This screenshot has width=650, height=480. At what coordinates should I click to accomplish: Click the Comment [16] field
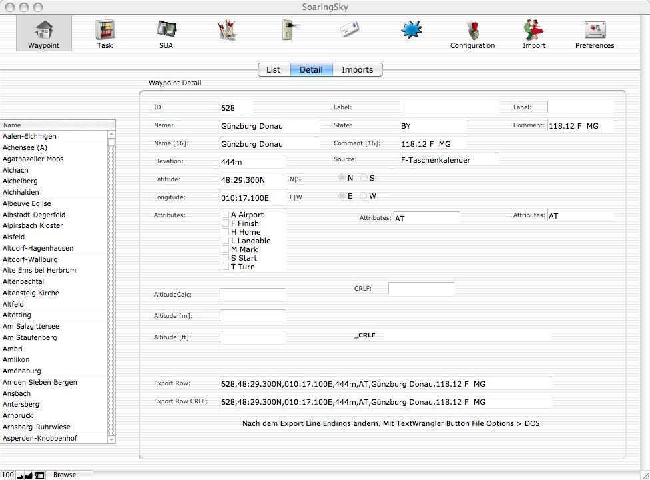(432, 144)
